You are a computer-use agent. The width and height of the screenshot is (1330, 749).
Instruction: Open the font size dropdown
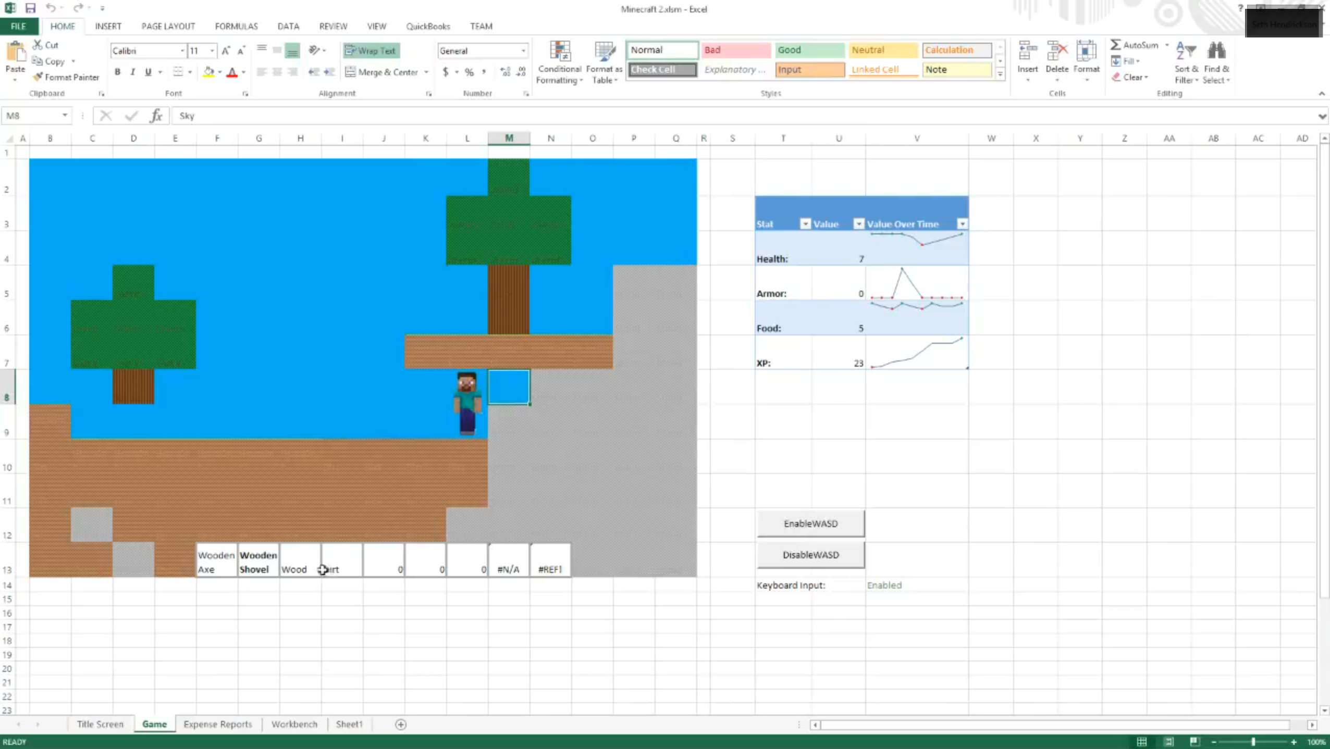(x=212, y=51)
